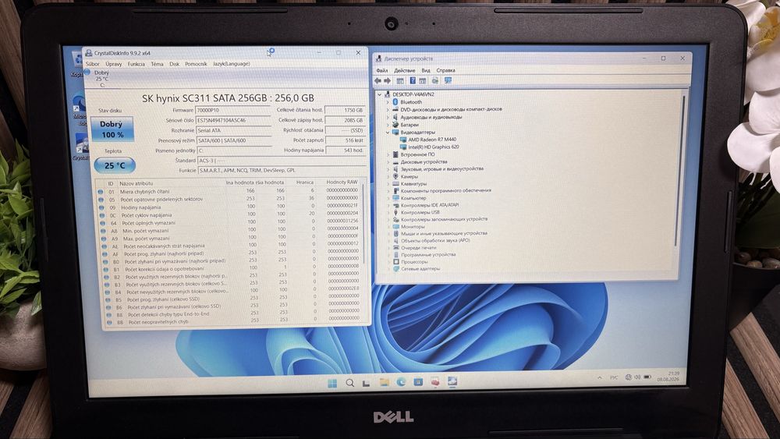Click the Back arrow in Device Manager toolbar
The height and width of the screenshot is (439, 780).
(378, 80)
